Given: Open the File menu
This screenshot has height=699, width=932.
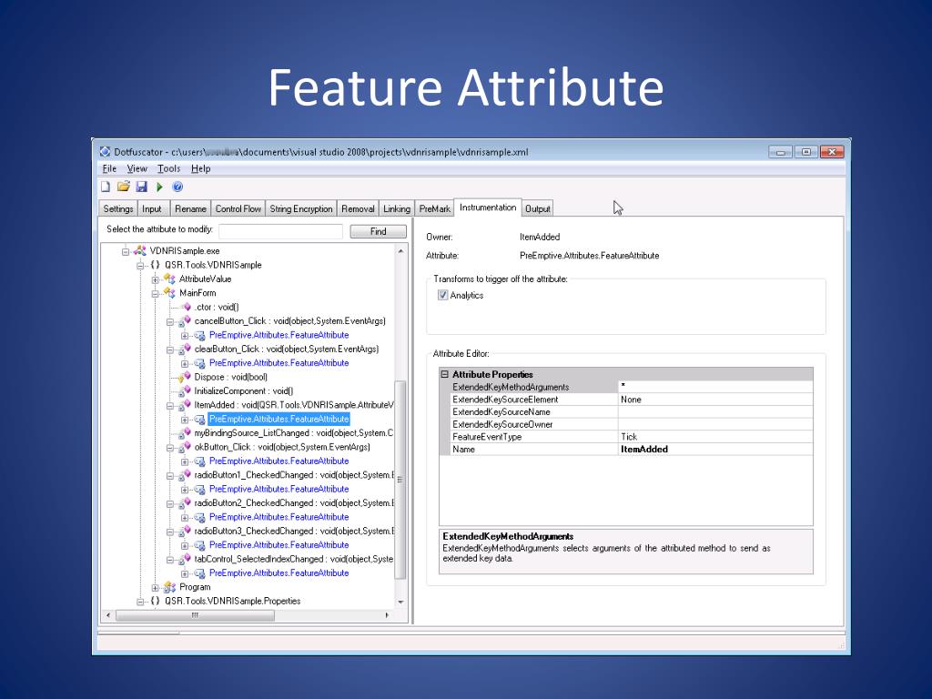Looking at the screenshot, I should (109, 168).
